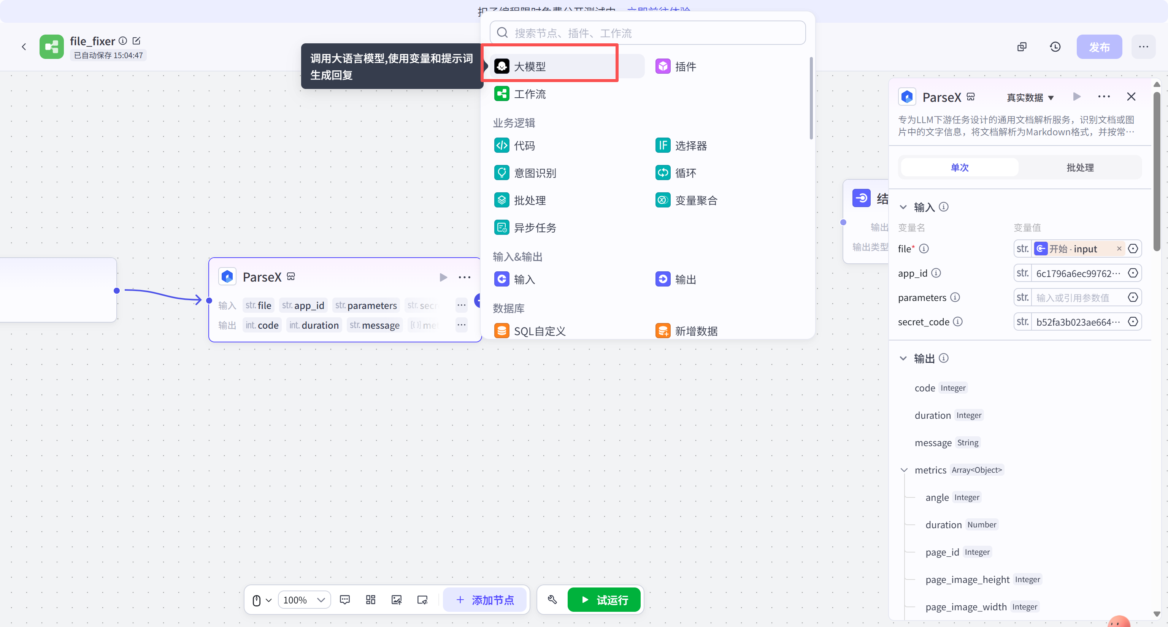1168x627 pixels.
Task: Choose 工作流 from node menu
Action: tap(530, 94)
